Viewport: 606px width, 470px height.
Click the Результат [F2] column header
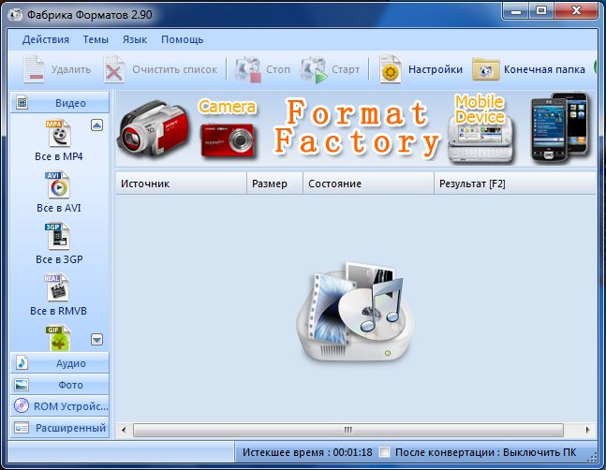(515, 184)
